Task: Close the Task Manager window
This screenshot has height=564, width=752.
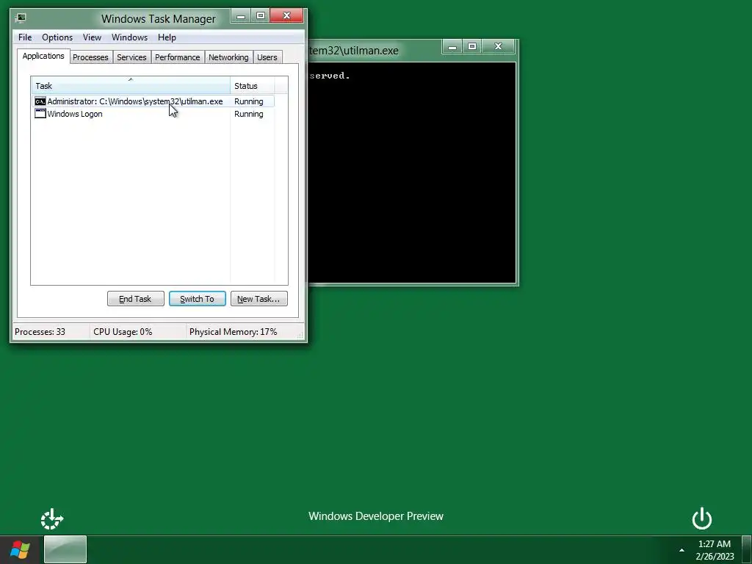Action: [287, 16]
